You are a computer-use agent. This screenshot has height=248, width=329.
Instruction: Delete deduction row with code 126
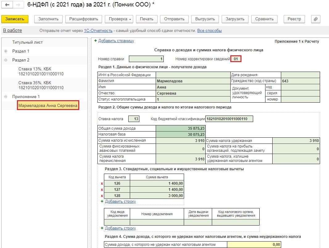pos(102,183)
